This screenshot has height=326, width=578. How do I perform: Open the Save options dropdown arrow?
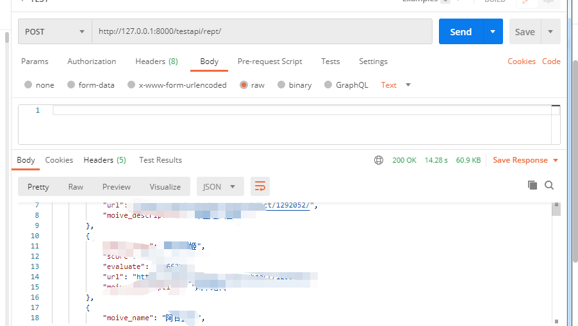[550, 31]
